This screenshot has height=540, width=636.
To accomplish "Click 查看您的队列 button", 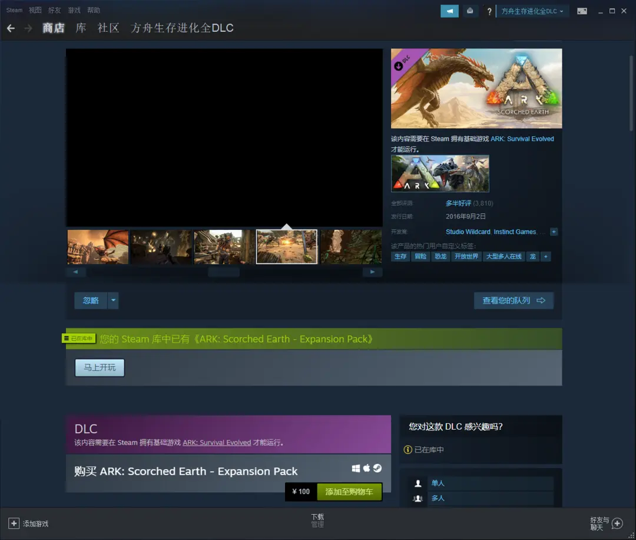I will (514, 301).
